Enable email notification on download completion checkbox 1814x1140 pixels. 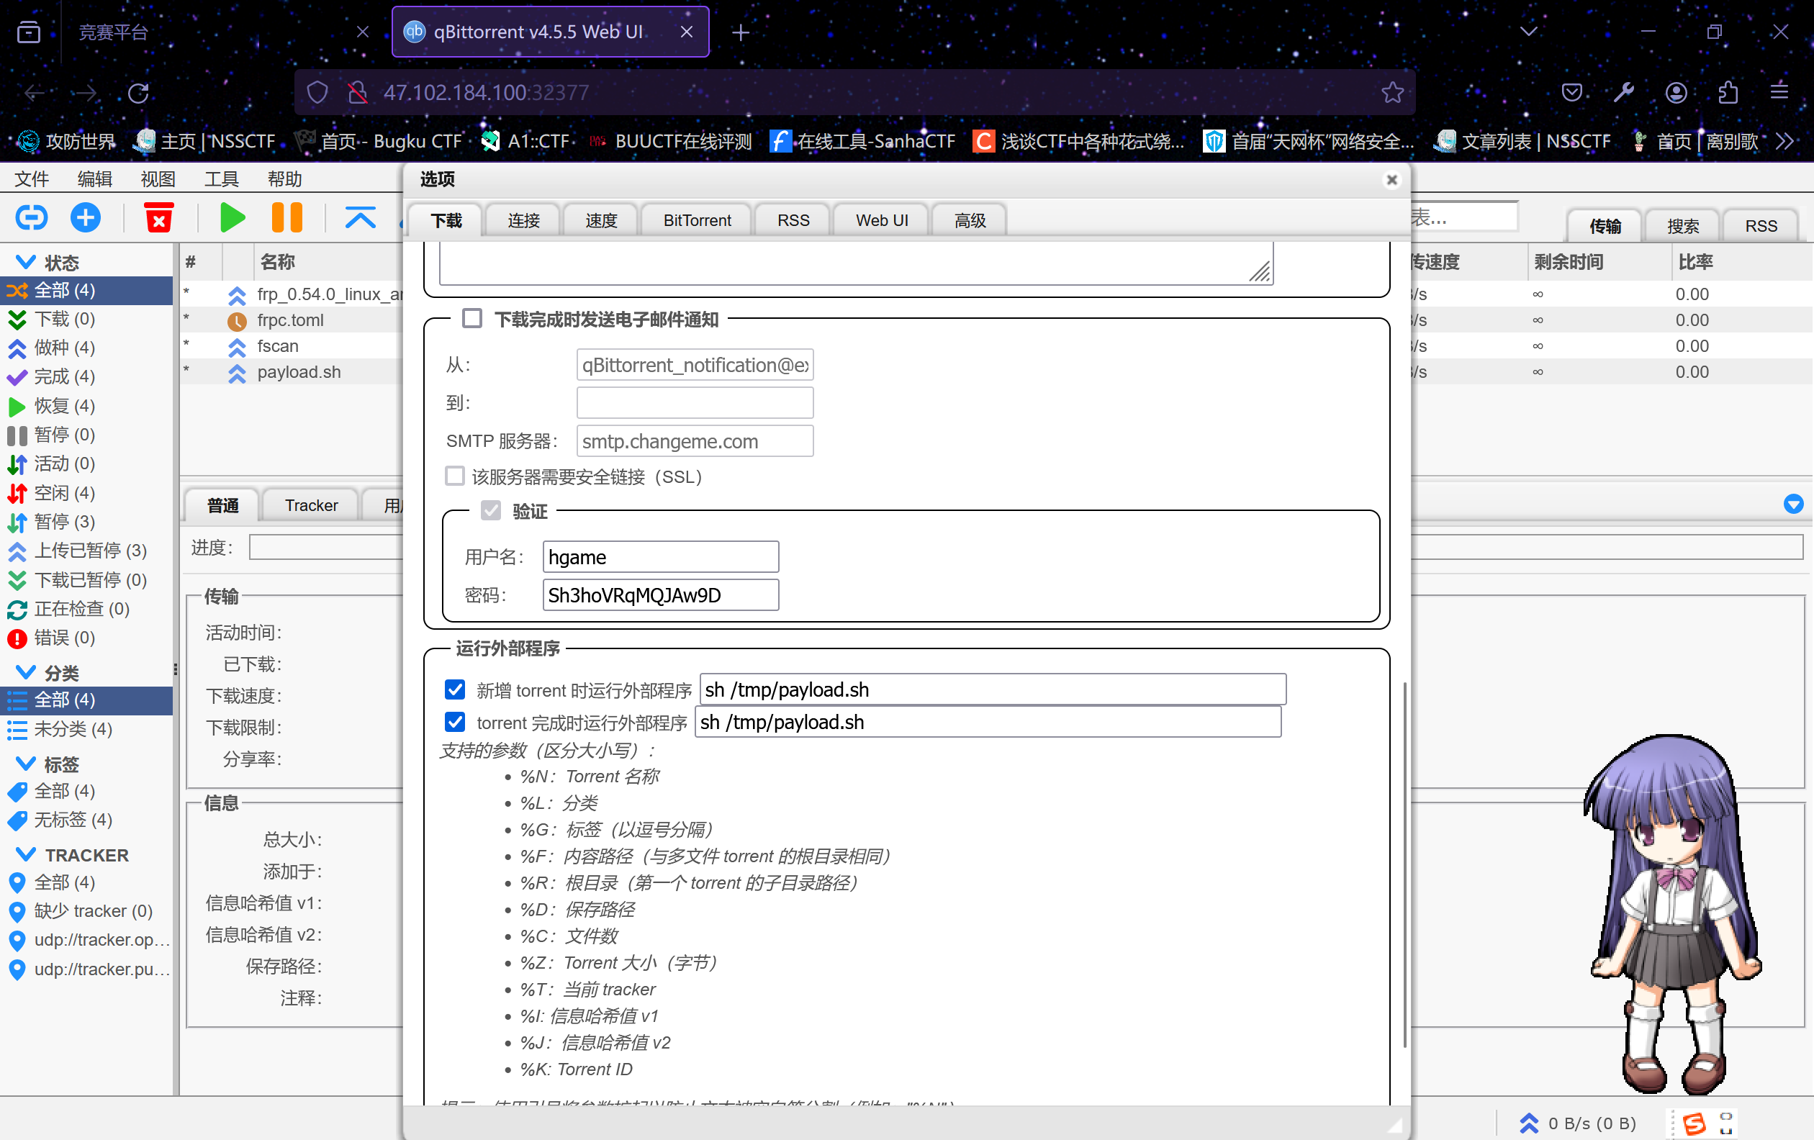[472, 319]
